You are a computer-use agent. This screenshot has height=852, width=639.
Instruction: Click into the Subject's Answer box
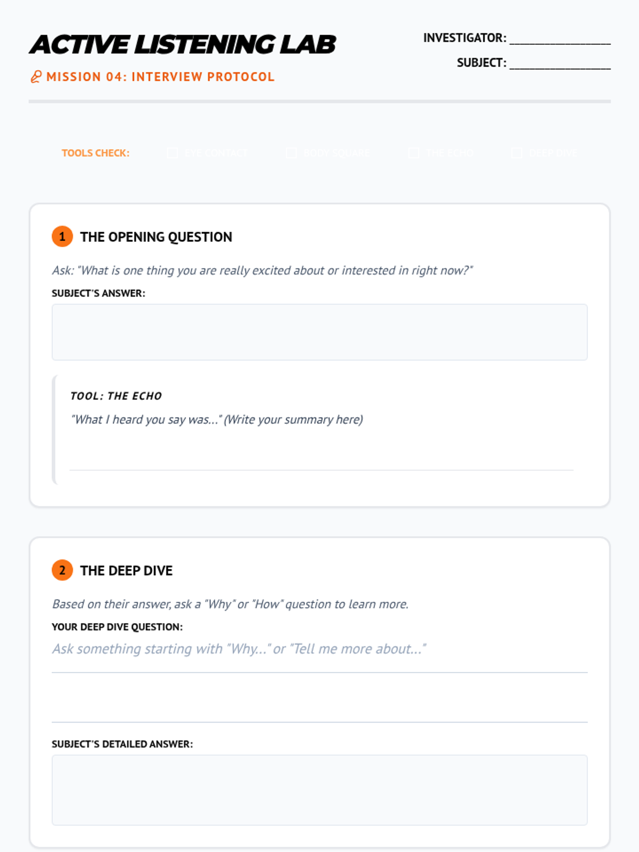click(319, 332)
